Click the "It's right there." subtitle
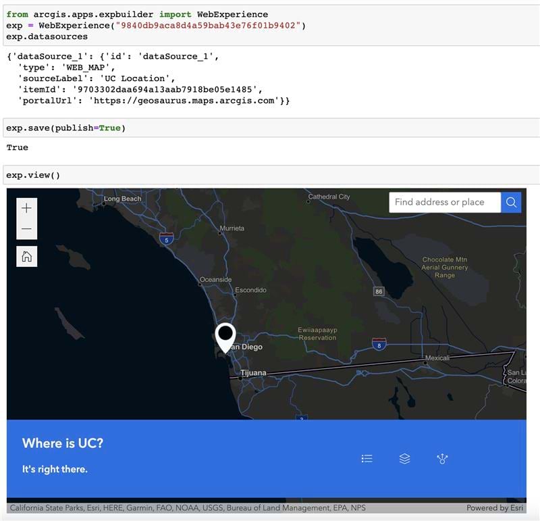Screen dimensions: 540x521 (55, 469)
